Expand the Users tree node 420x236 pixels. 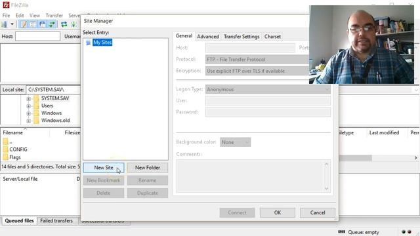(29, 106)
